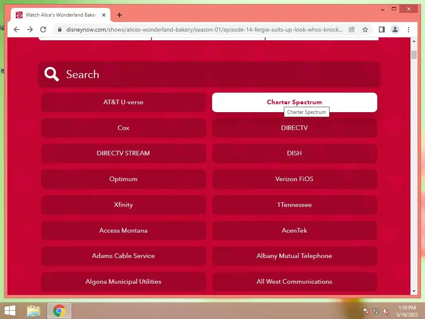Viewport: 425px width, 319px height.
Task: Reload the page with the refresh icon
Action: pos(43,29)
